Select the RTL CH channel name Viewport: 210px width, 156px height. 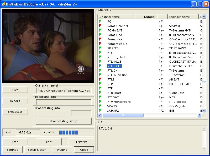pos(112,71)
